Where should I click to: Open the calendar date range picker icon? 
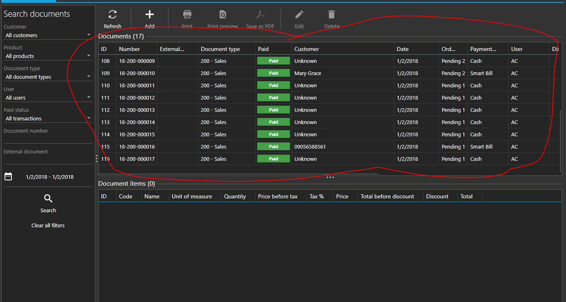(x=8, y=177)
